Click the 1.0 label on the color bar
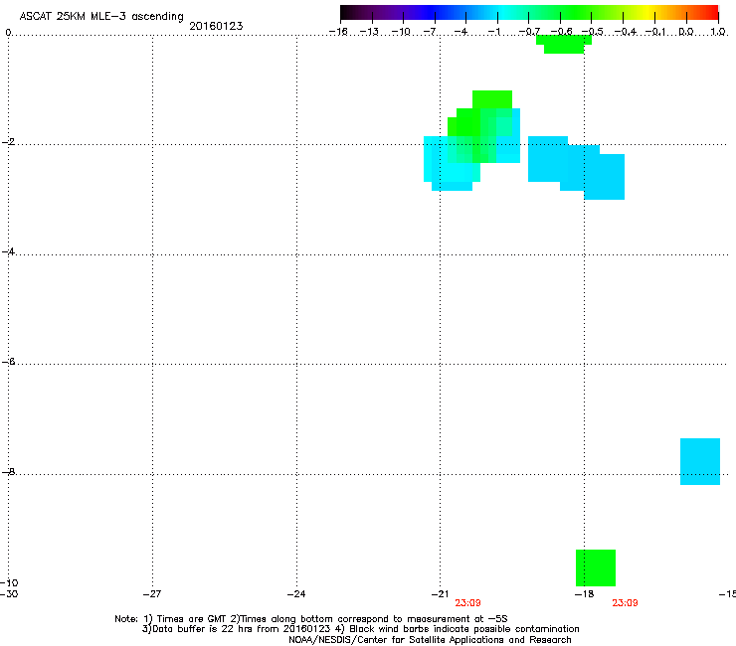The height and width of the screenshot is (646, 736). (718, 32)
